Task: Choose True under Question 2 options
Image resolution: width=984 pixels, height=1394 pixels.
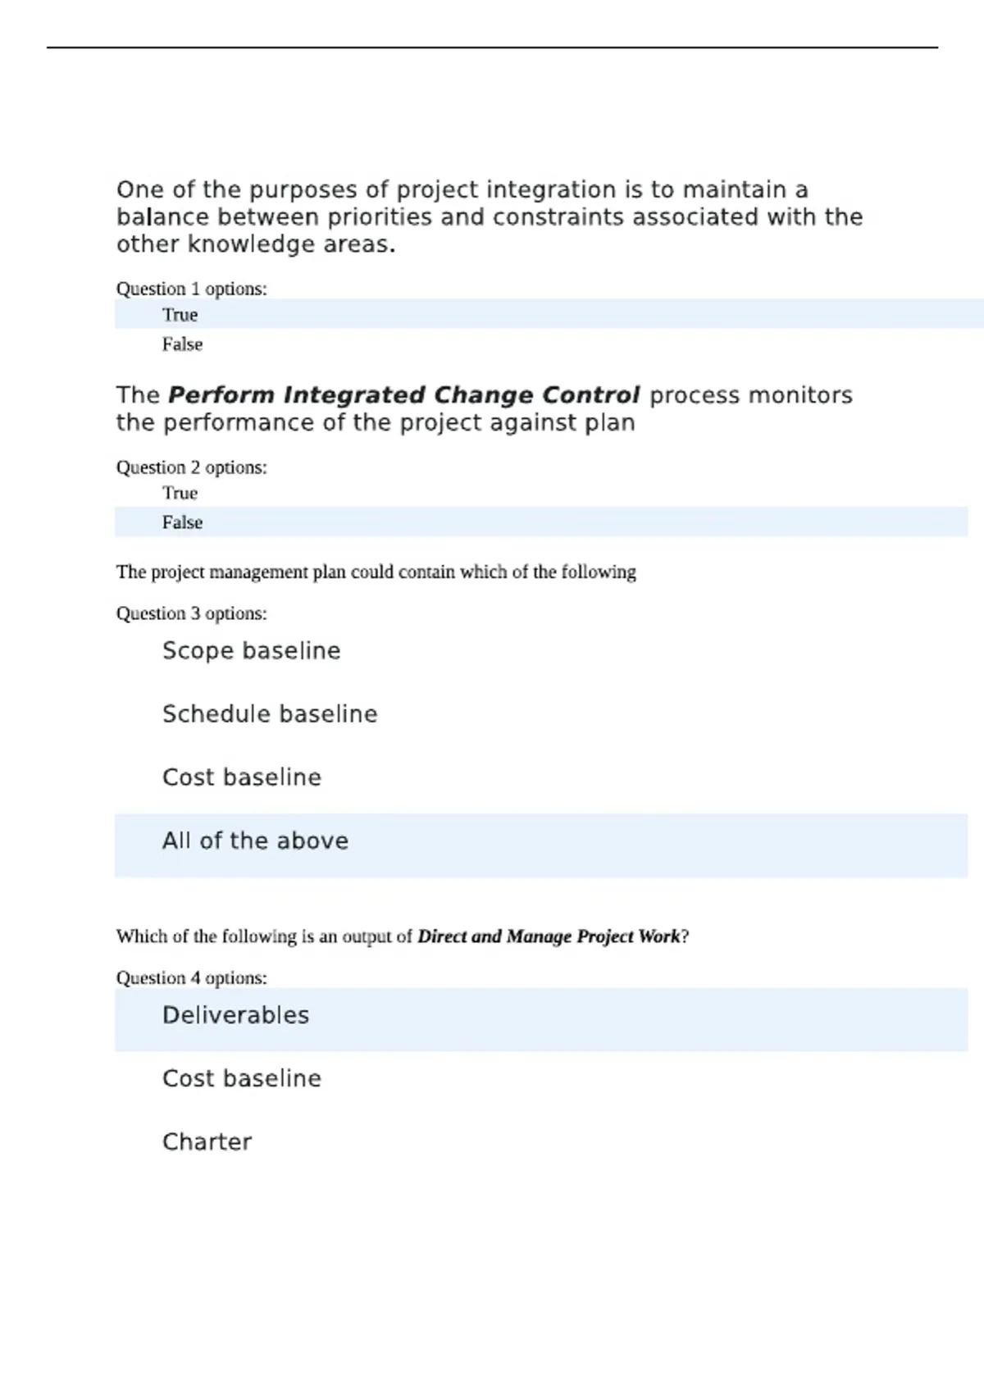Action: (180, 493)
